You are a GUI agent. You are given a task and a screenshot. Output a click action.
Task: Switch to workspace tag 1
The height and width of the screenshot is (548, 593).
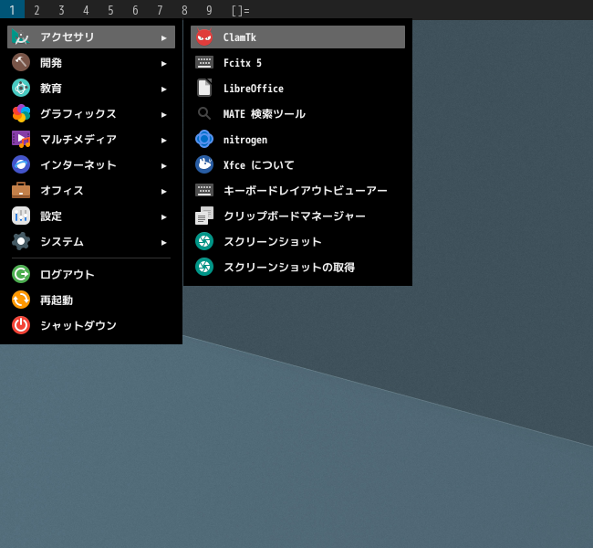coord(12,9)
